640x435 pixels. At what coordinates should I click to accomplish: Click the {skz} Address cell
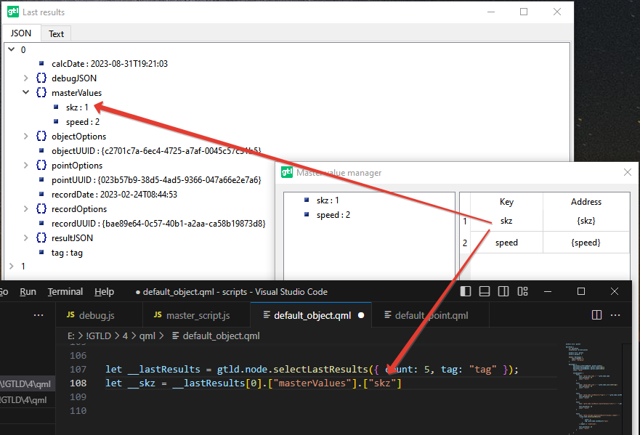[586, 221]
